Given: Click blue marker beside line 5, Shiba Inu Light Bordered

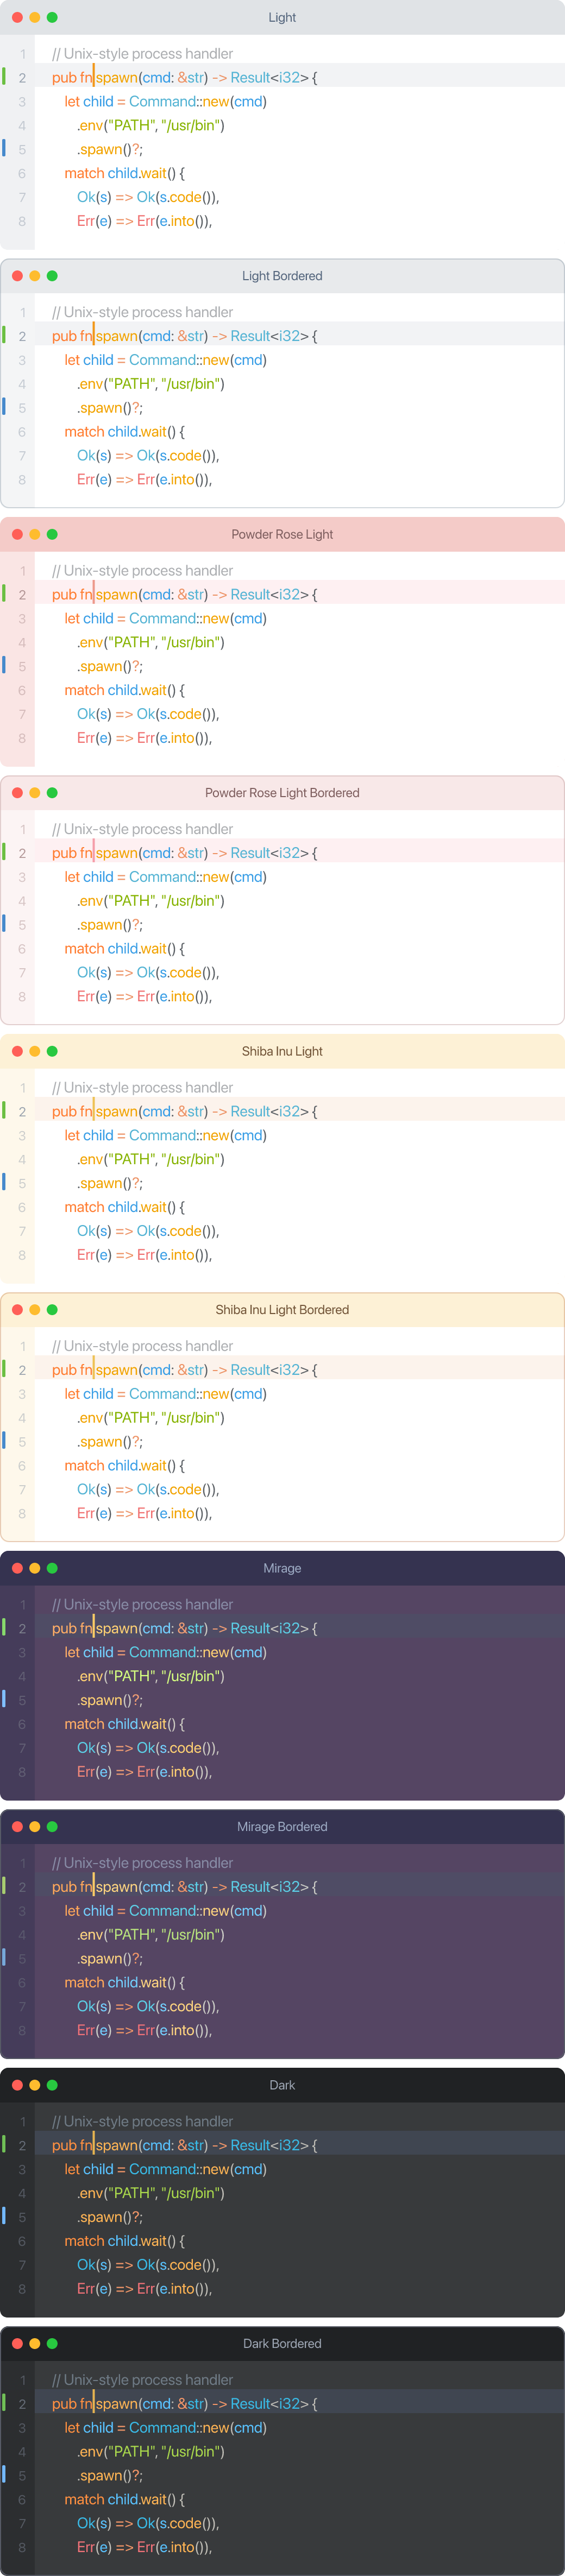Looking at the screenshot, I should pos(4,1441).
